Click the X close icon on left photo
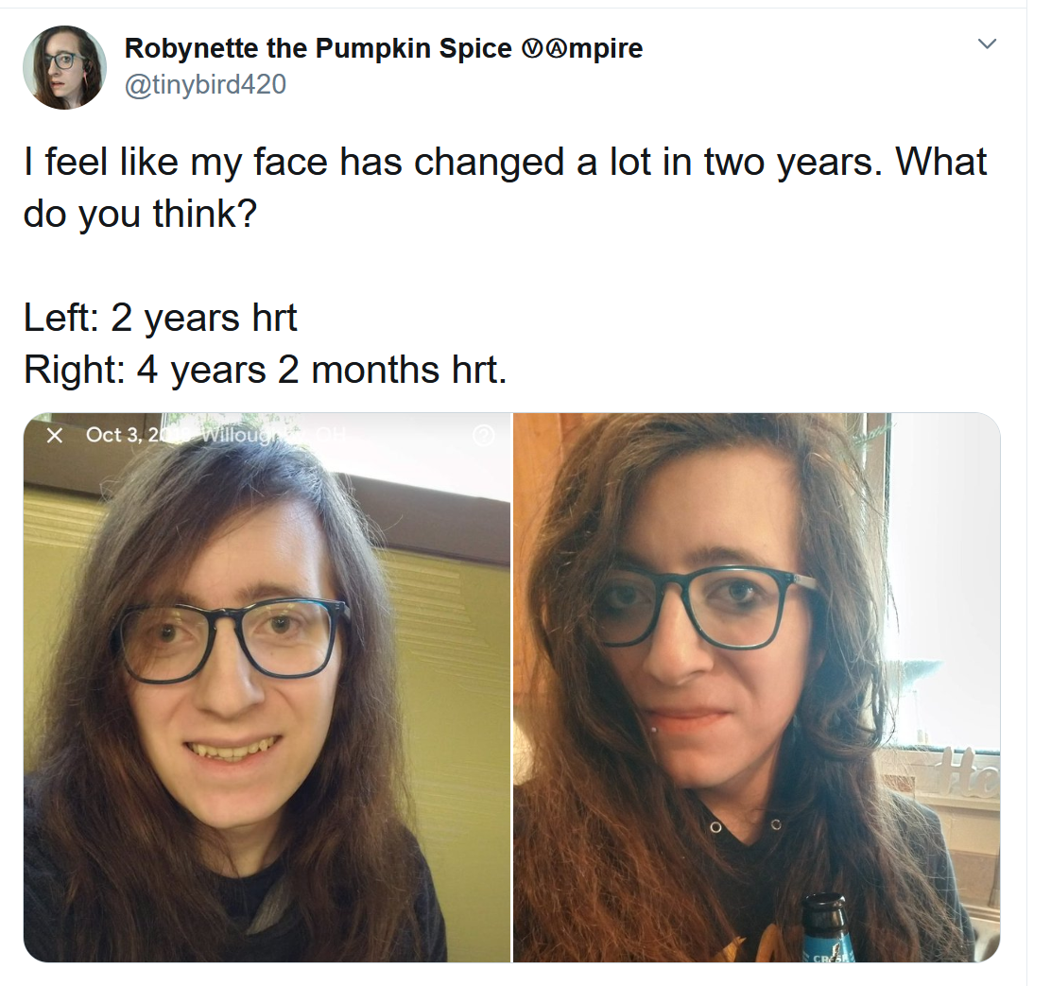 pyautogui.click(x=55, y=436)
